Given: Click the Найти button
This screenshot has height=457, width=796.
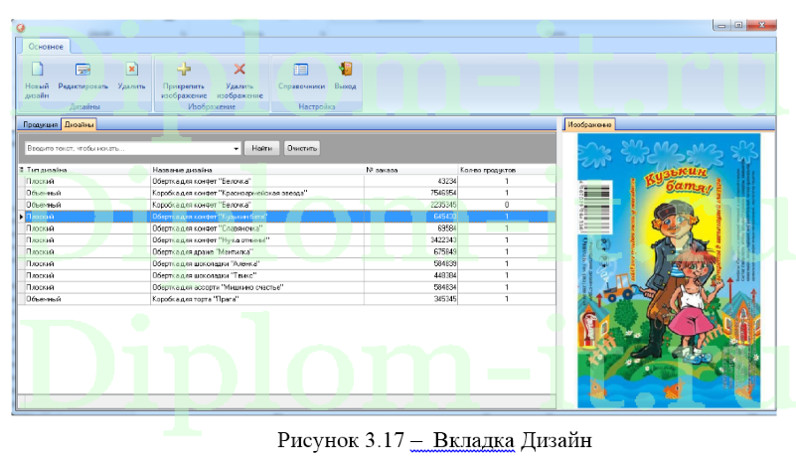Looking at the screenshot, I should 262,148.
